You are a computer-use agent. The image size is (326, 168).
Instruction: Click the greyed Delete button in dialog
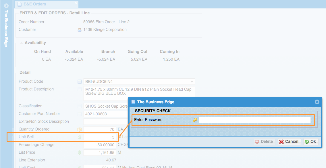pyautogui.click(x=264, y=141)
